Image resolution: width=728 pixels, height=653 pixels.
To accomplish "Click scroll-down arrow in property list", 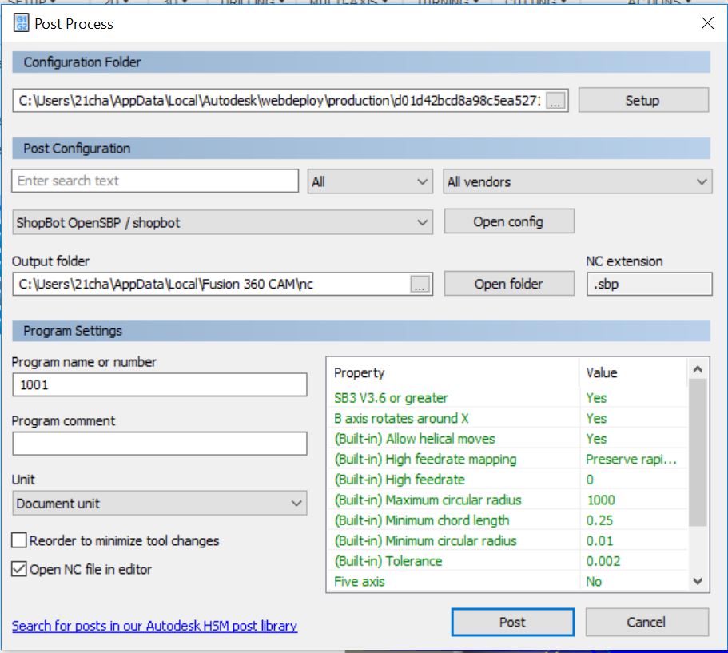I will [x=698, y=581].
